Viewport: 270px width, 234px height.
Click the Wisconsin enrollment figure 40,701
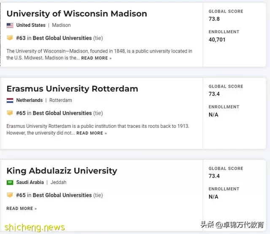(217, 40)
